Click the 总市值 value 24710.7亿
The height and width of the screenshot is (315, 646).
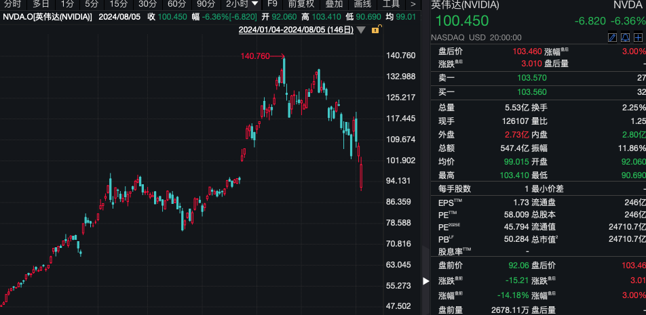pos(627,239)
